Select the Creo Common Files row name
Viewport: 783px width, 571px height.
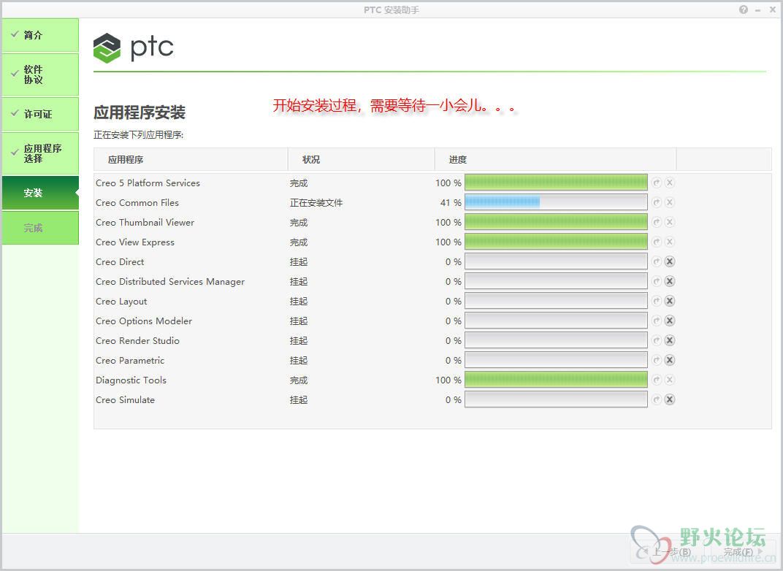(x=137, y=203)
